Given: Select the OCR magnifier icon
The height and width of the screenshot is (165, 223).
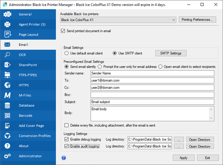Looking at the screenshot, I should (7, 55).
